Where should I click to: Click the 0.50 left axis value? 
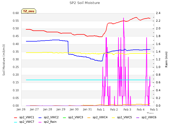pyautogui.click(x=16, y=29)
